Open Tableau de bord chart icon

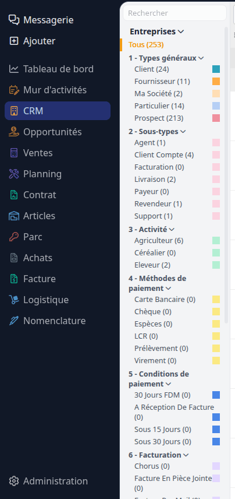click(14, 69)
